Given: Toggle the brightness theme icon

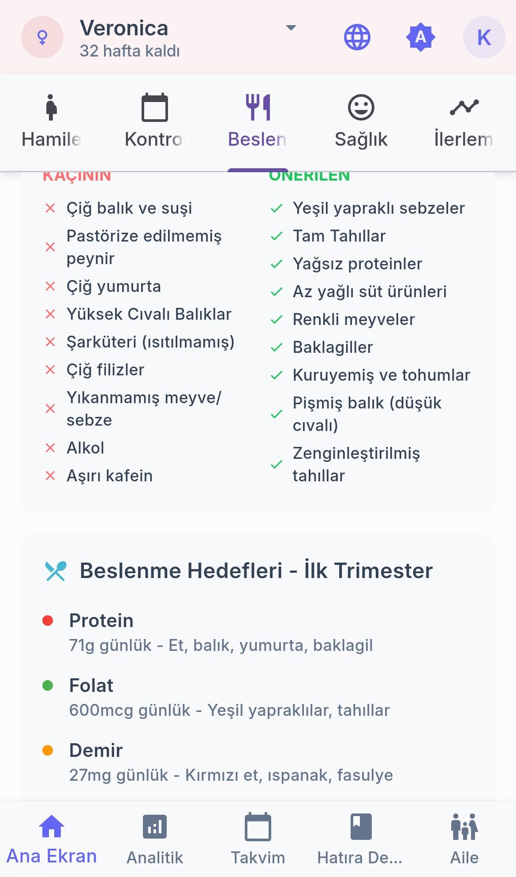Looking at the screenshot, I should tap(420, 37).
